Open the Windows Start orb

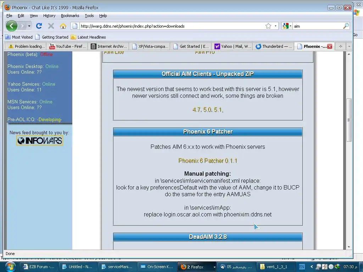[10, 267]
